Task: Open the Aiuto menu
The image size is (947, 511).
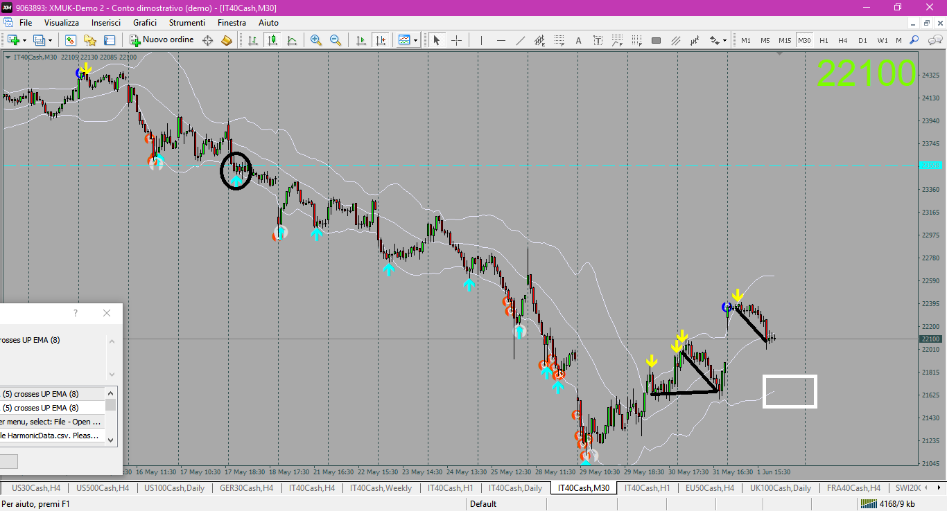Action: (268, 23)
